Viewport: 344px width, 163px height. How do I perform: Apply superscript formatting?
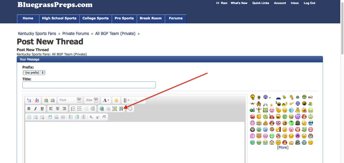(x=98, y=117)
